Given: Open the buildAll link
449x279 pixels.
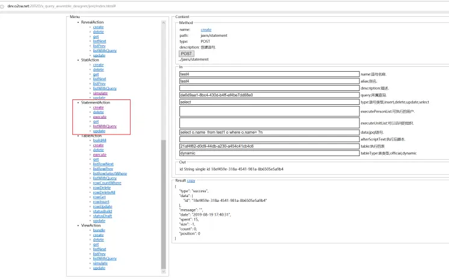Looking at the screenshot, I should click(99, 140).
